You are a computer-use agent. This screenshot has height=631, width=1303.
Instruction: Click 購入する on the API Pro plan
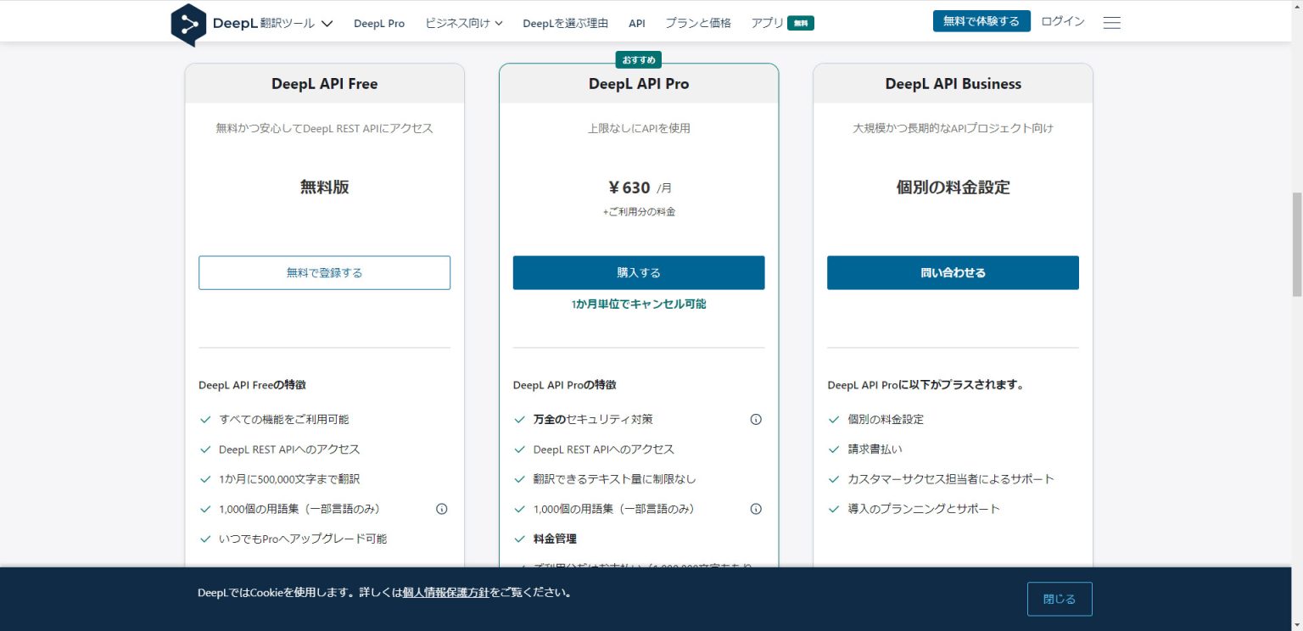[x=638, y=272]
